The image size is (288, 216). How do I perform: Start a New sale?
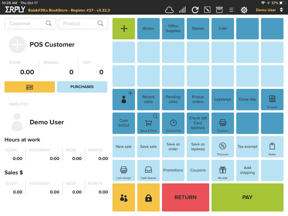[x=123, y=147]
